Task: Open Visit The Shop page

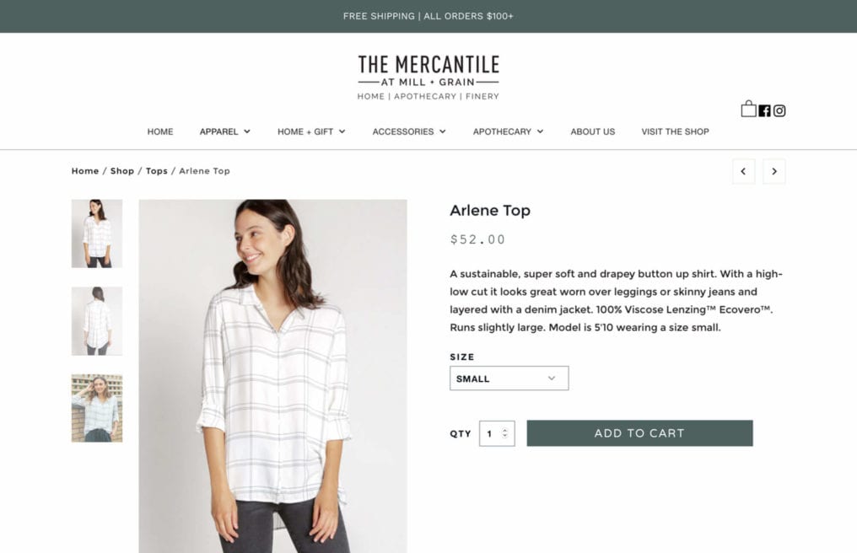Action: point(675,132)
